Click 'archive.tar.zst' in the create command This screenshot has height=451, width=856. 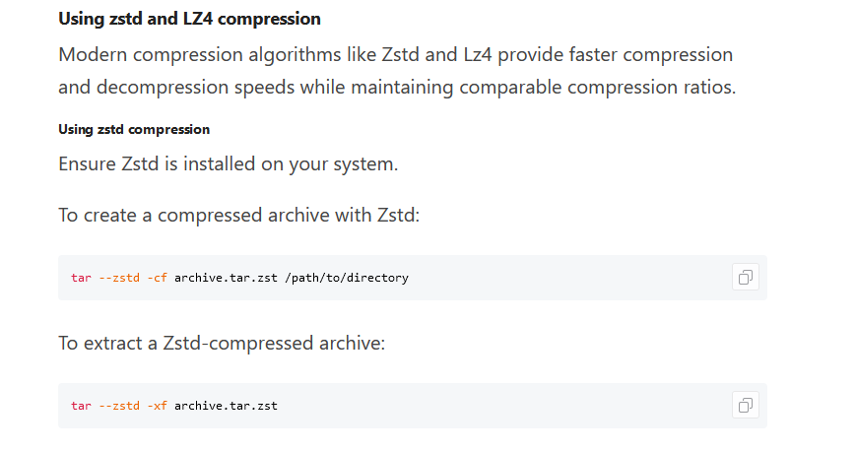point(226,278)
